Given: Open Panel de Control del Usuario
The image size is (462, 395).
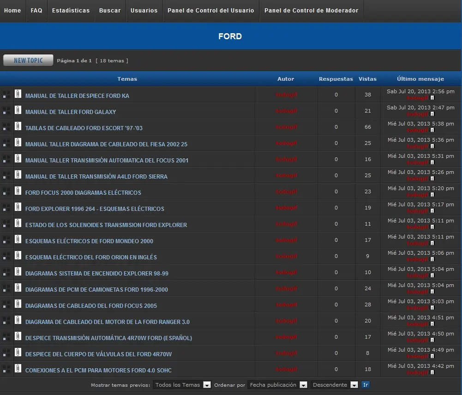Looking at the screenshot, I should 210,11.
